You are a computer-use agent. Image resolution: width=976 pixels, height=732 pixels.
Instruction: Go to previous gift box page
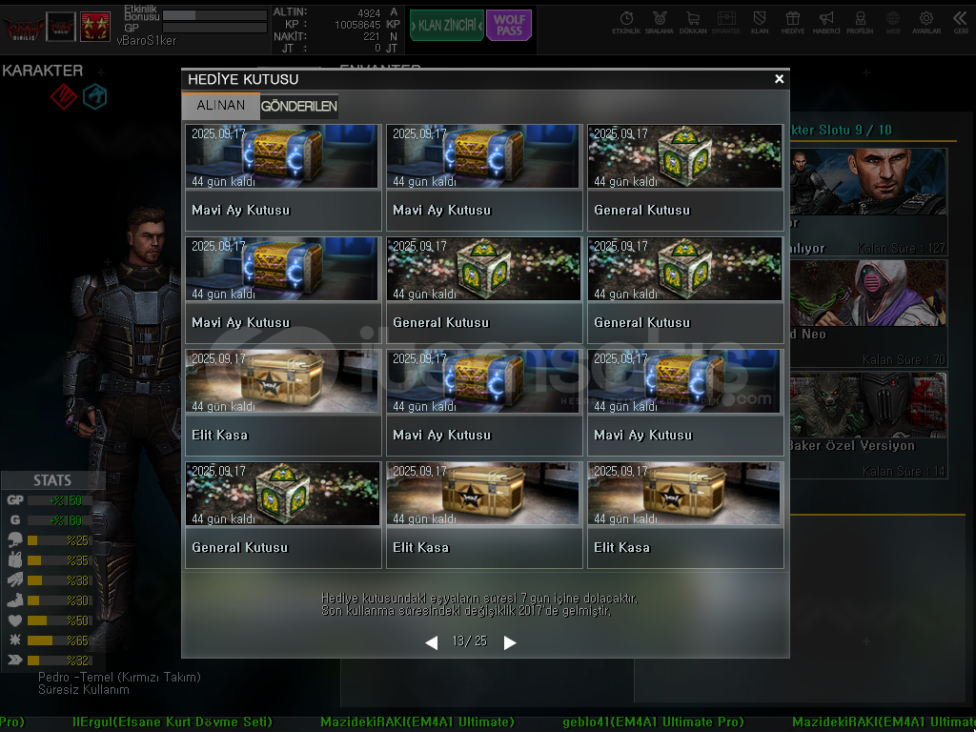[x=431, y=642]
